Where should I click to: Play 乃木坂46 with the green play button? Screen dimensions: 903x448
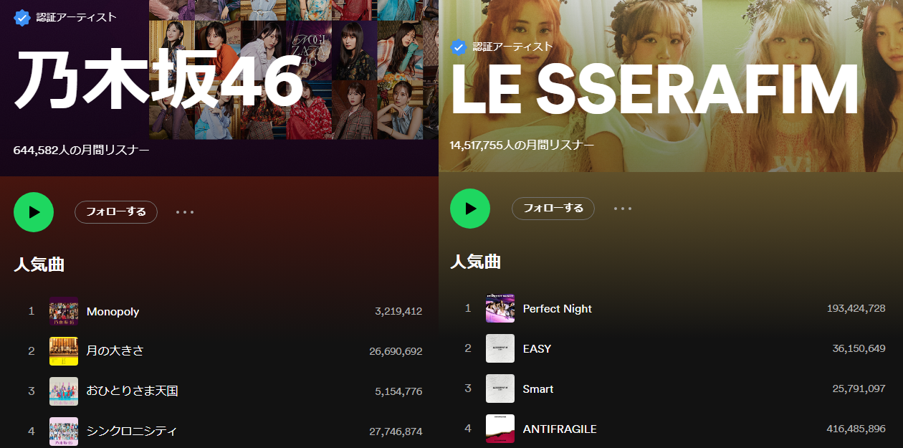(34, 212)
